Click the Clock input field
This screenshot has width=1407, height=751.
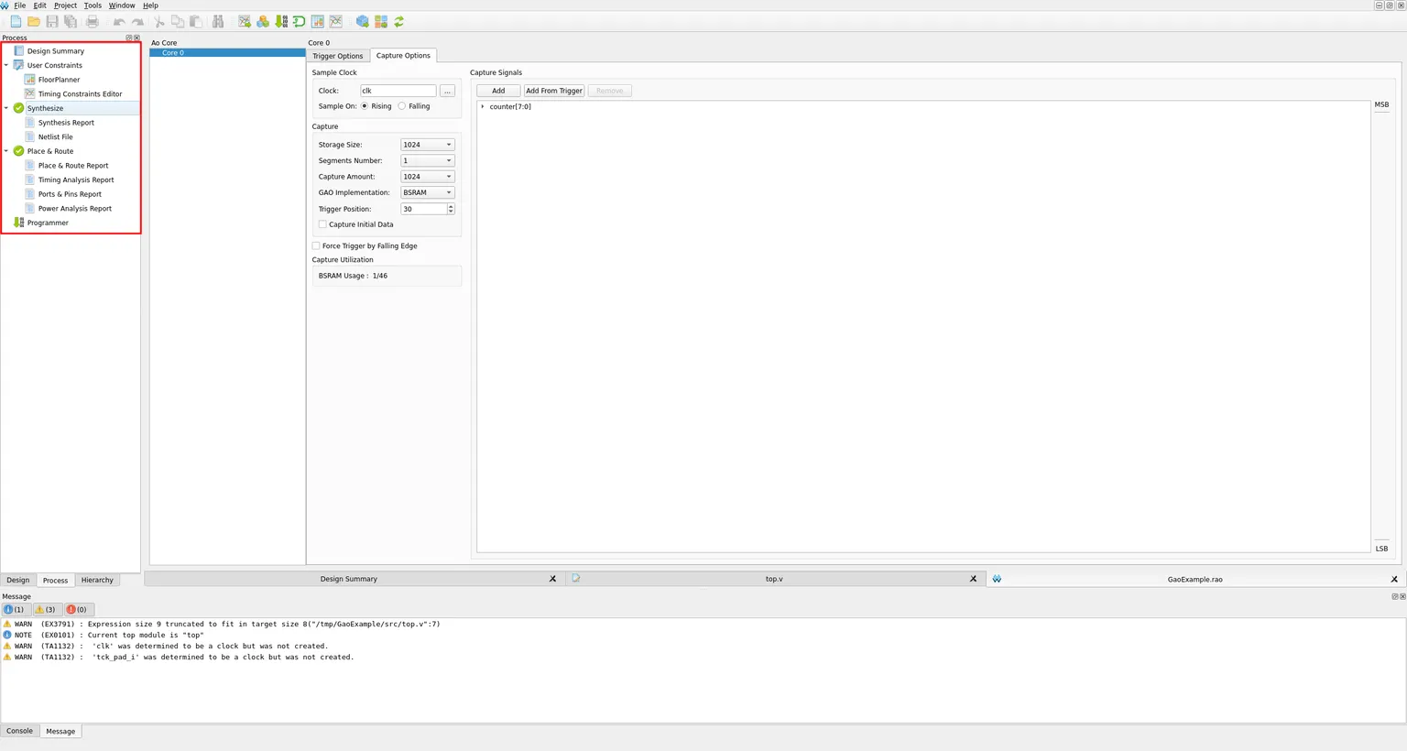pos(398,91)
